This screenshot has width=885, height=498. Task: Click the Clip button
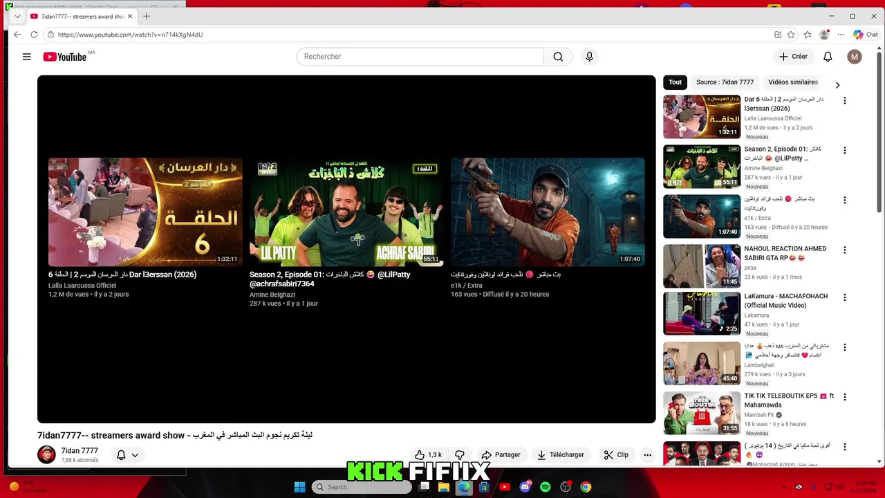pos(616,454)
